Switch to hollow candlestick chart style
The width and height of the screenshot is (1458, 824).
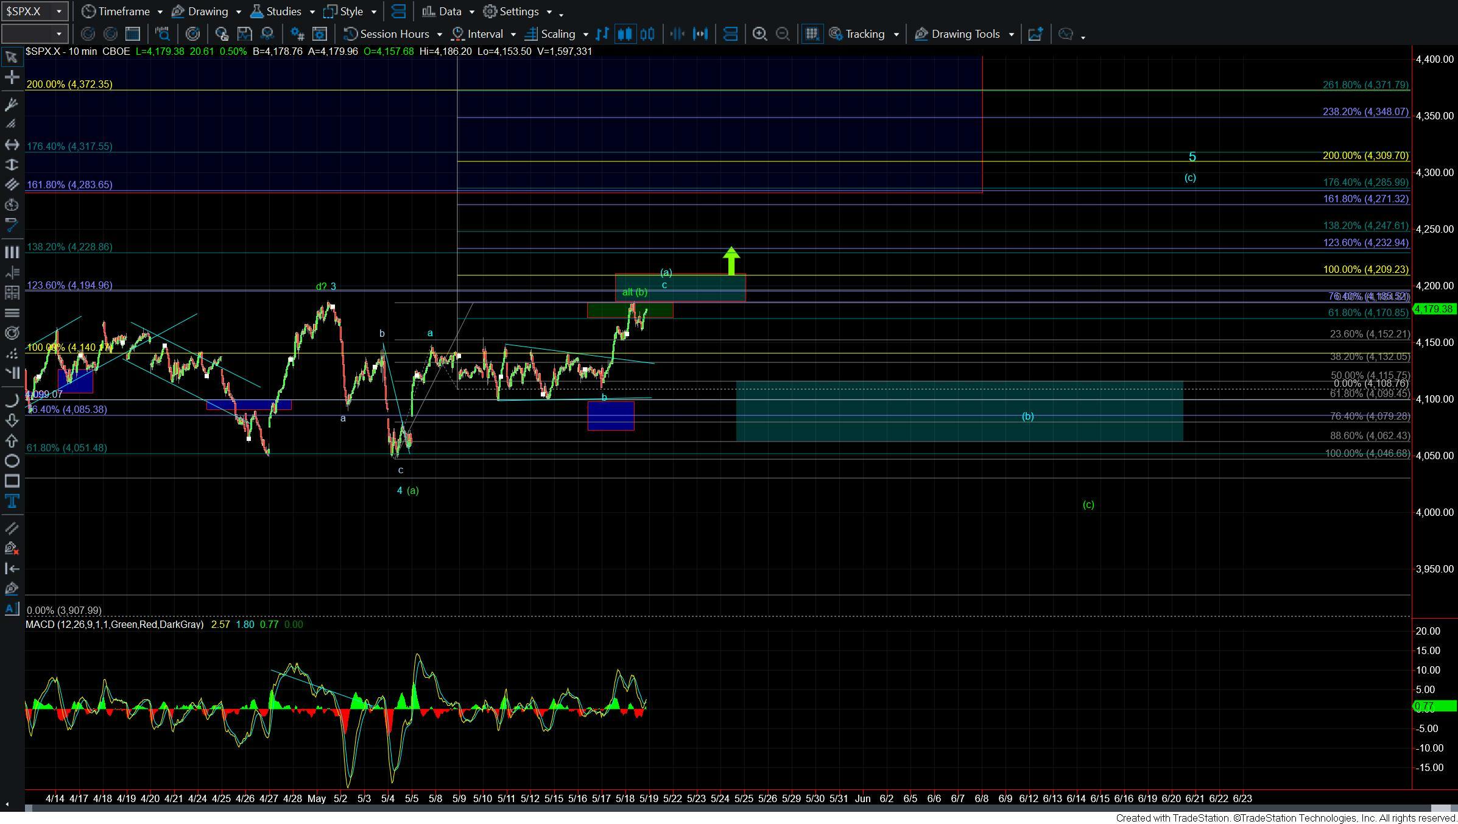pyautogui.click(x=647, y=34)
